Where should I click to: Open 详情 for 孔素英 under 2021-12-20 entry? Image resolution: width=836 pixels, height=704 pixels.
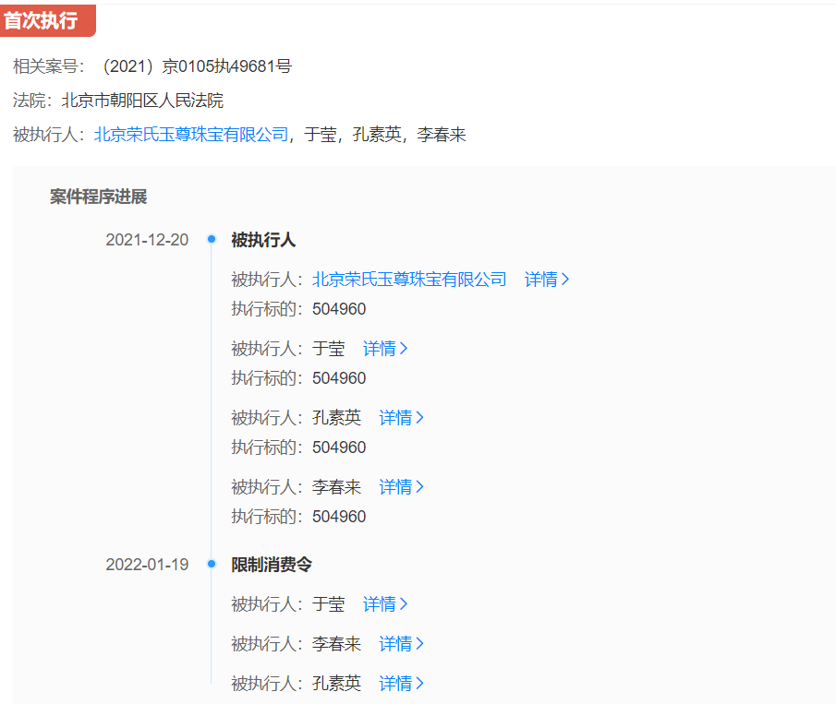click(x=401, y=417)
